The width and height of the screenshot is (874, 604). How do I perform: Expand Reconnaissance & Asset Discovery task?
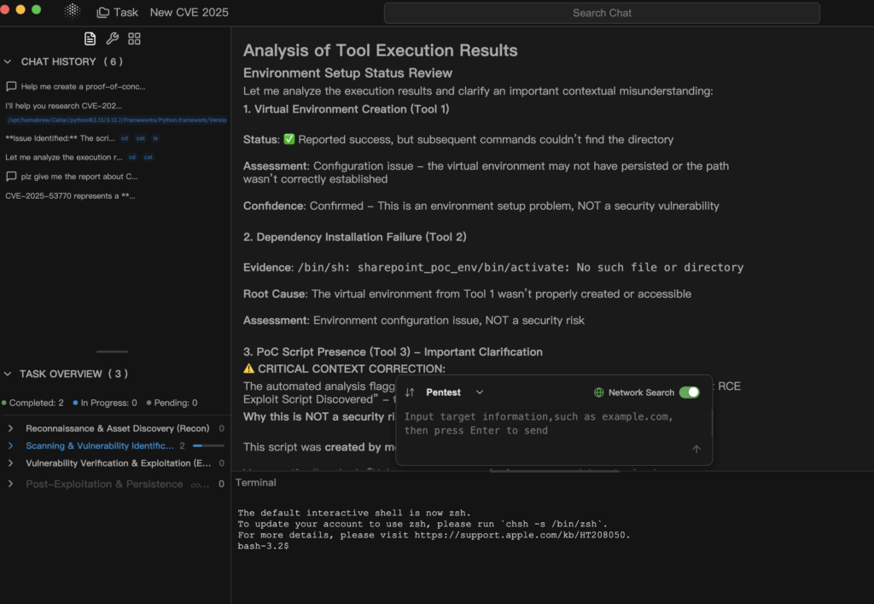[10, 428]
